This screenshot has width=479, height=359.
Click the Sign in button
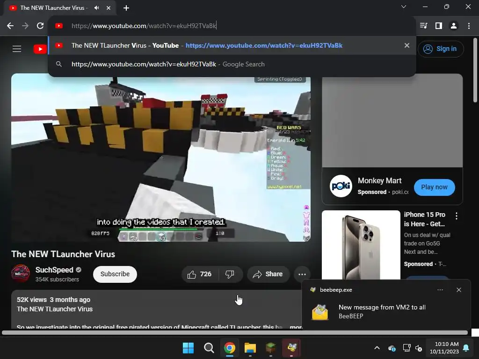click(441, 49)
